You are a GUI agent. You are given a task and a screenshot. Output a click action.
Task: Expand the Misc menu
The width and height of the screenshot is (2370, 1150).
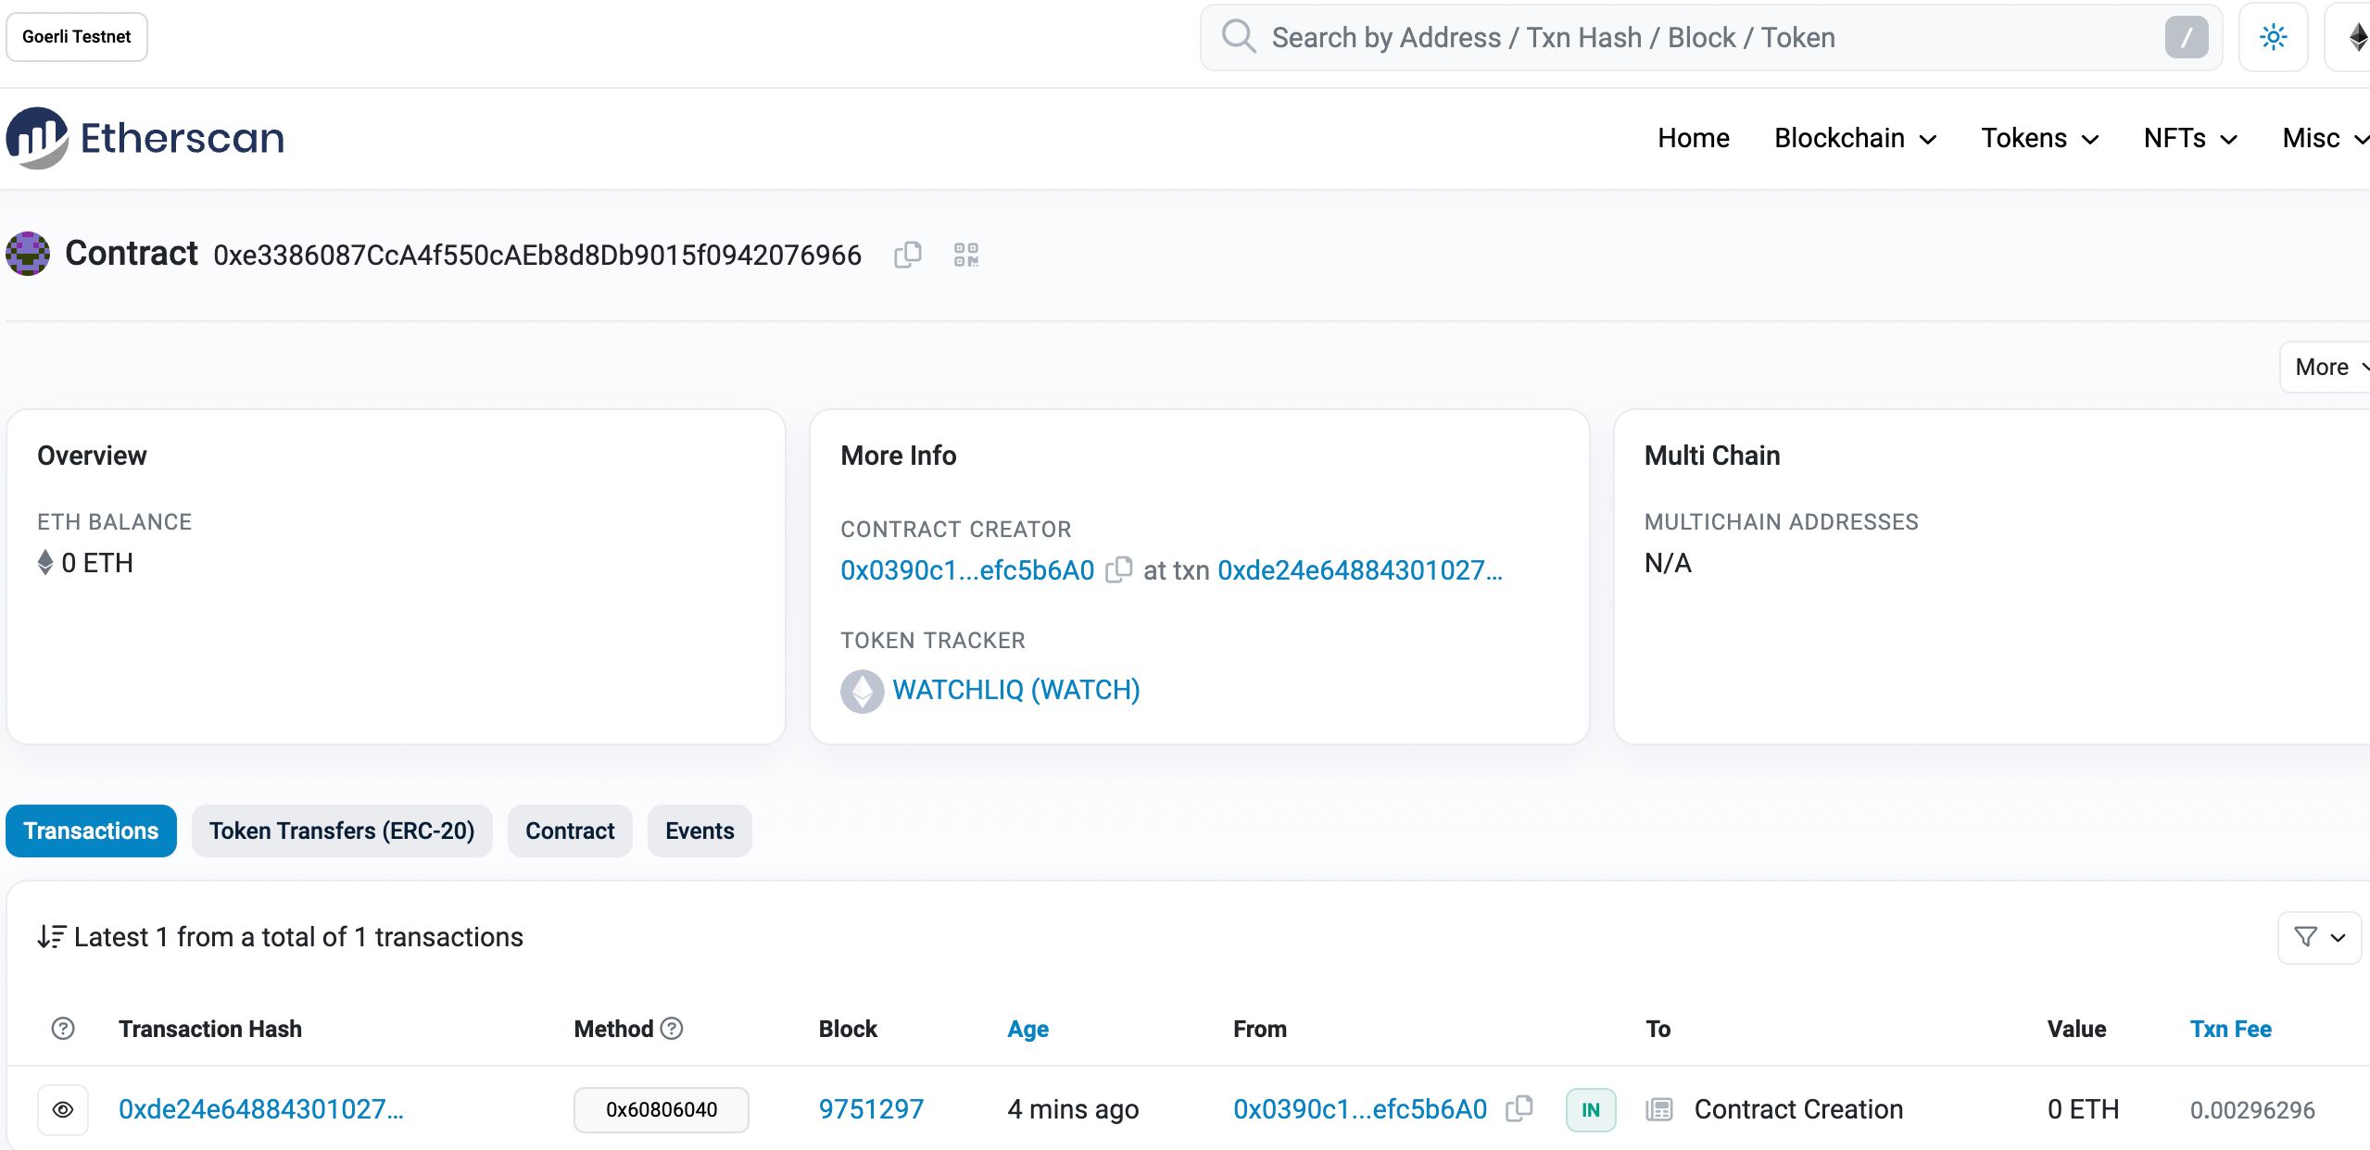tap(2326, 138)
